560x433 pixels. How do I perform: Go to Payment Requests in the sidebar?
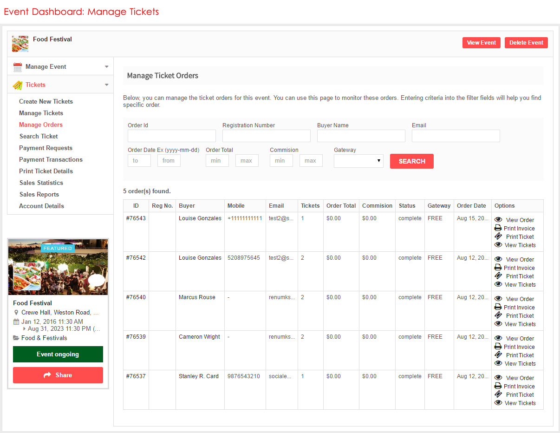46,148
